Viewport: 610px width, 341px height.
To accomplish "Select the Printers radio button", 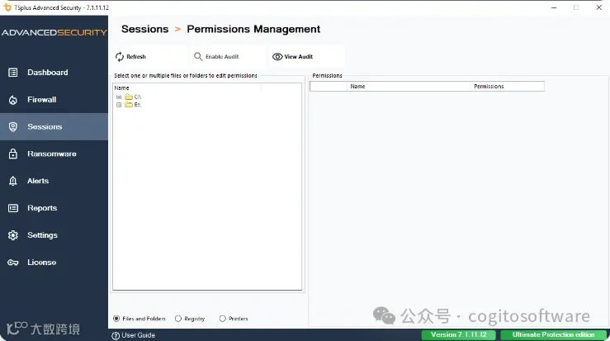I will click(x=223, y=319).
